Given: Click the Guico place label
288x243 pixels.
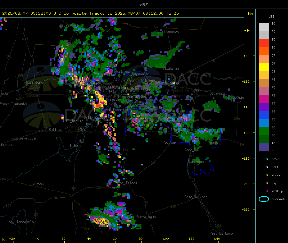Looking at the screenshot, I should click(195, 90).
